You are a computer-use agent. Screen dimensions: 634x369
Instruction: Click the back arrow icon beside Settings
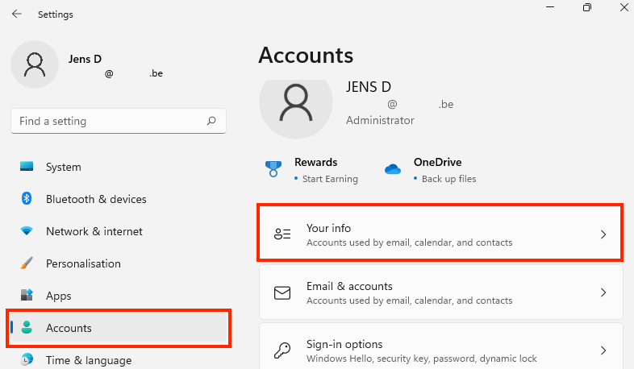coord(17,15)
